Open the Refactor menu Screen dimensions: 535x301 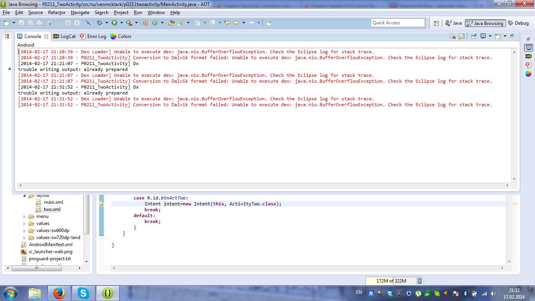[57, 13]
